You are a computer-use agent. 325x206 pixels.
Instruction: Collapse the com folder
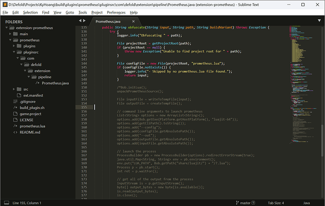17,58
